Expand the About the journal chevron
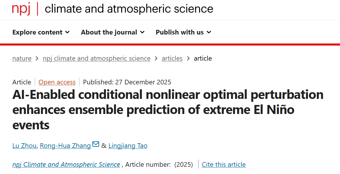 click(x=142, y=32)
